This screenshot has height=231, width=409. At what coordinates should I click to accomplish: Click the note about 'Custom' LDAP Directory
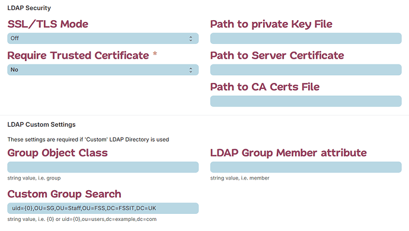pyautogui.click(x=88, y=139)
